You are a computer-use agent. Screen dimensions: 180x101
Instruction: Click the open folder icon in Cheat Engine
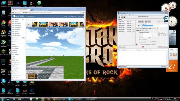point(122,17)
